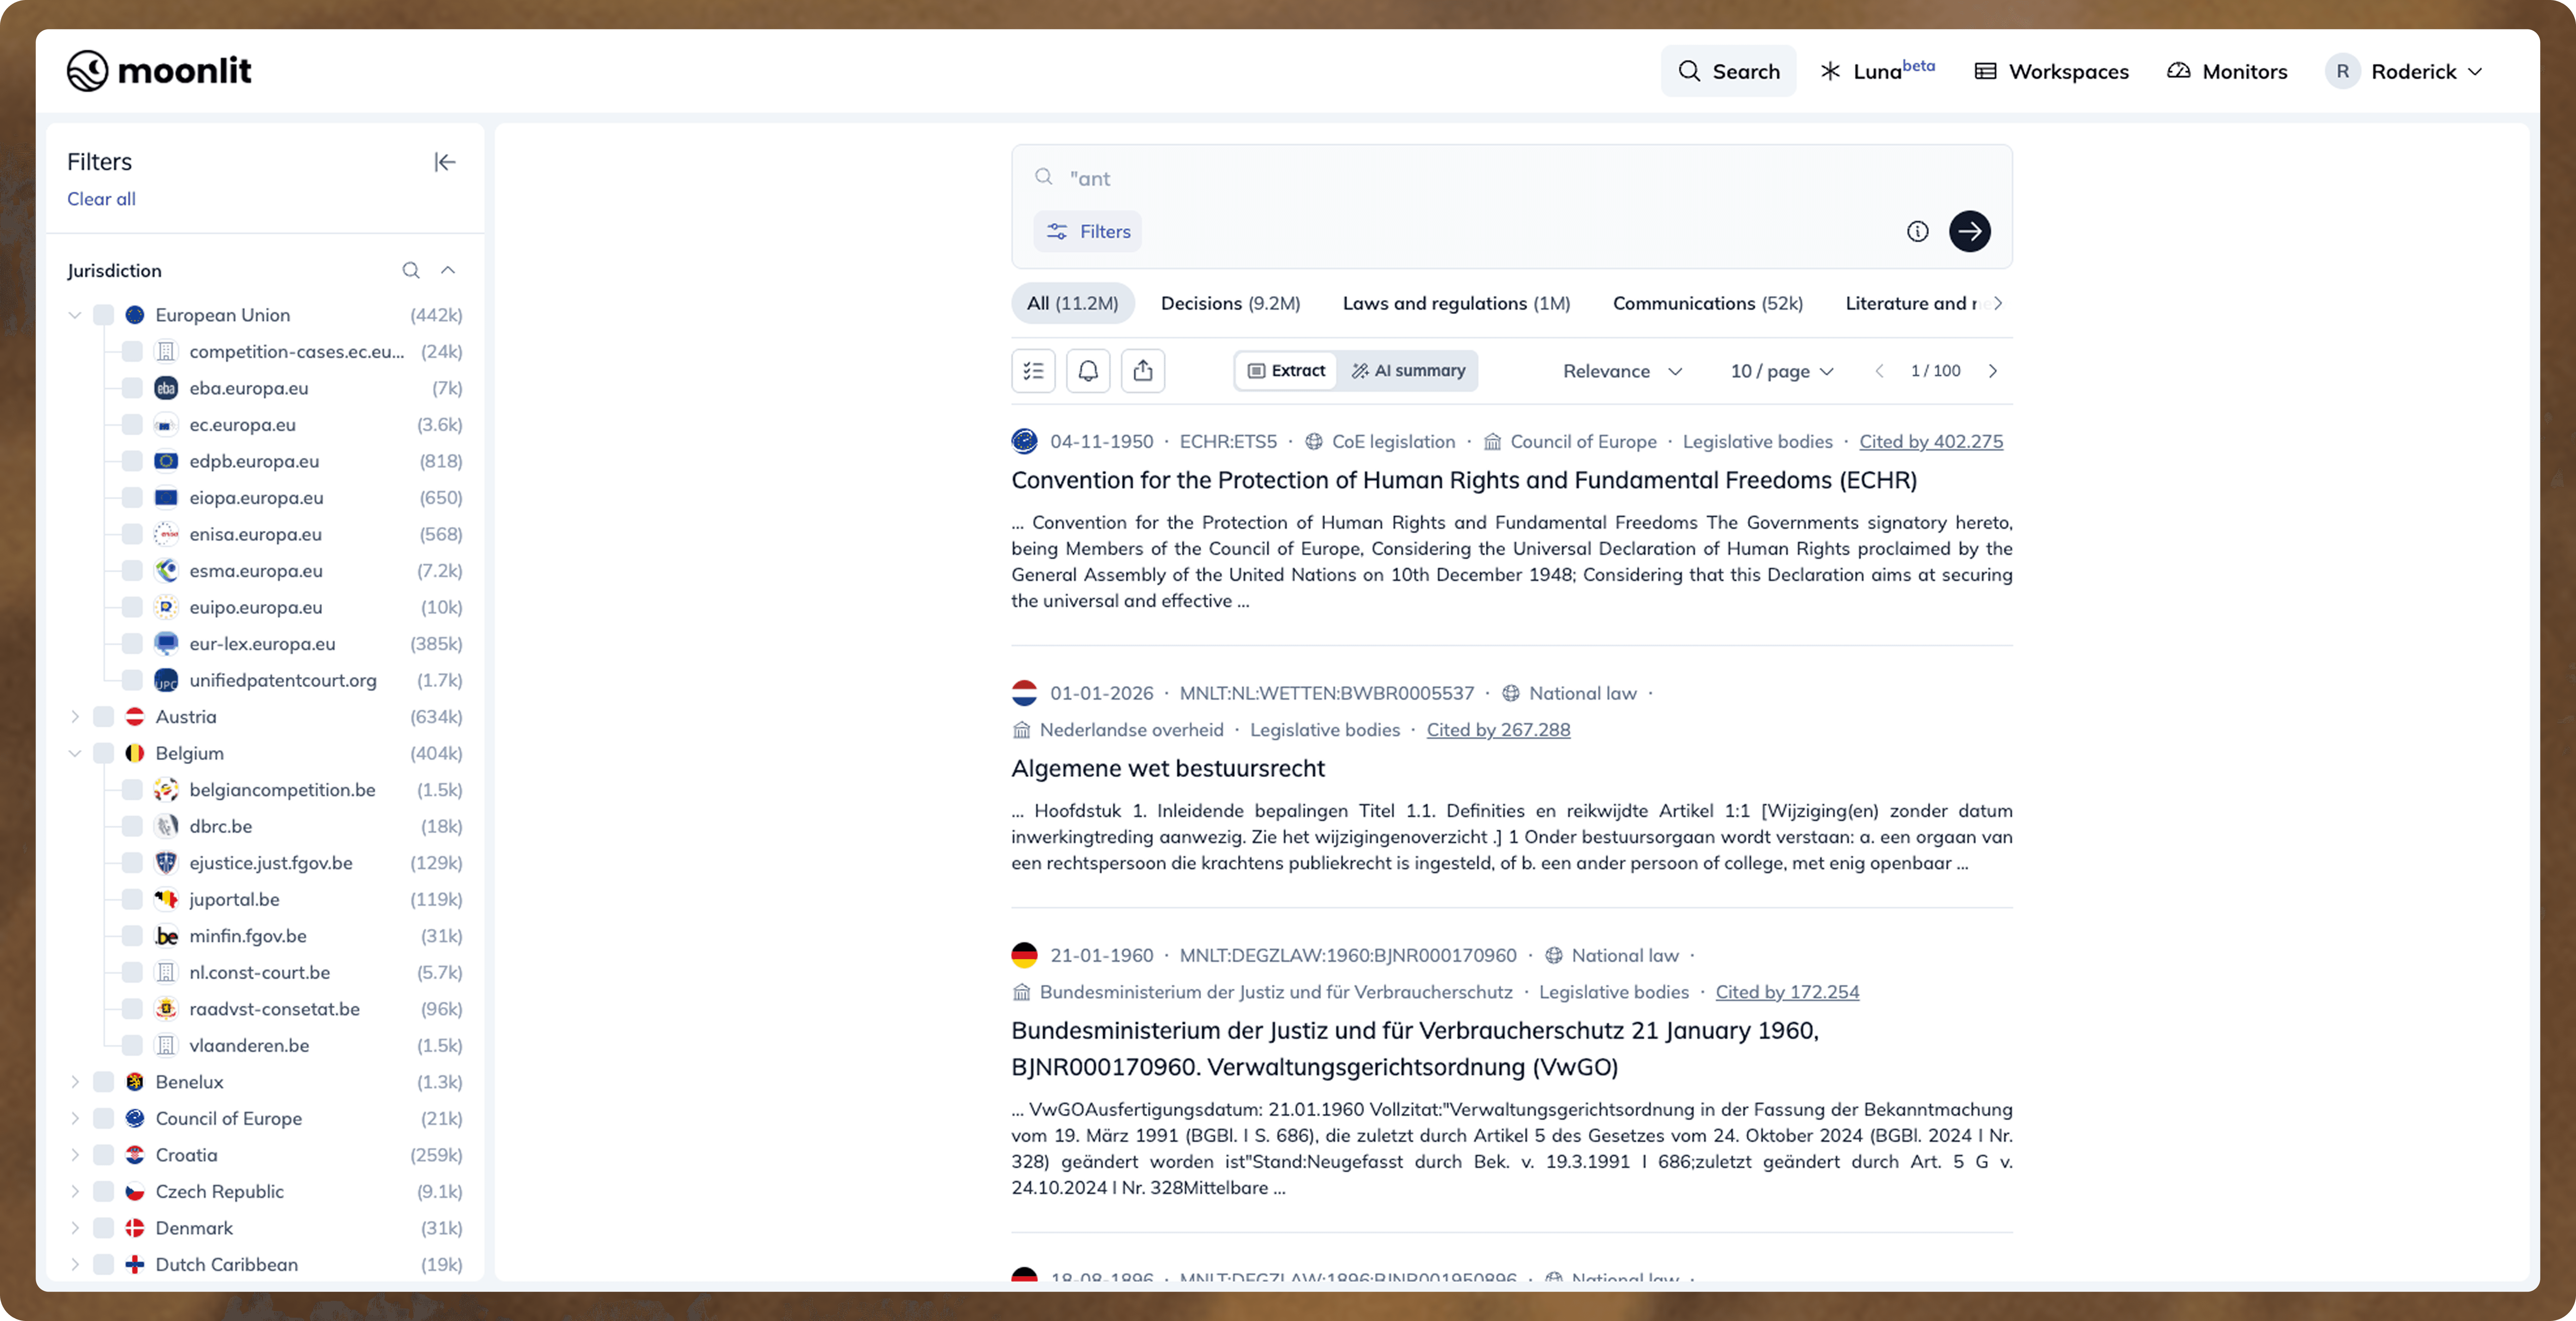The height and width of the screenshot is (1321, 2576).
Task: Switch to the Decisions tab
Action: (x=1230, y=303)
